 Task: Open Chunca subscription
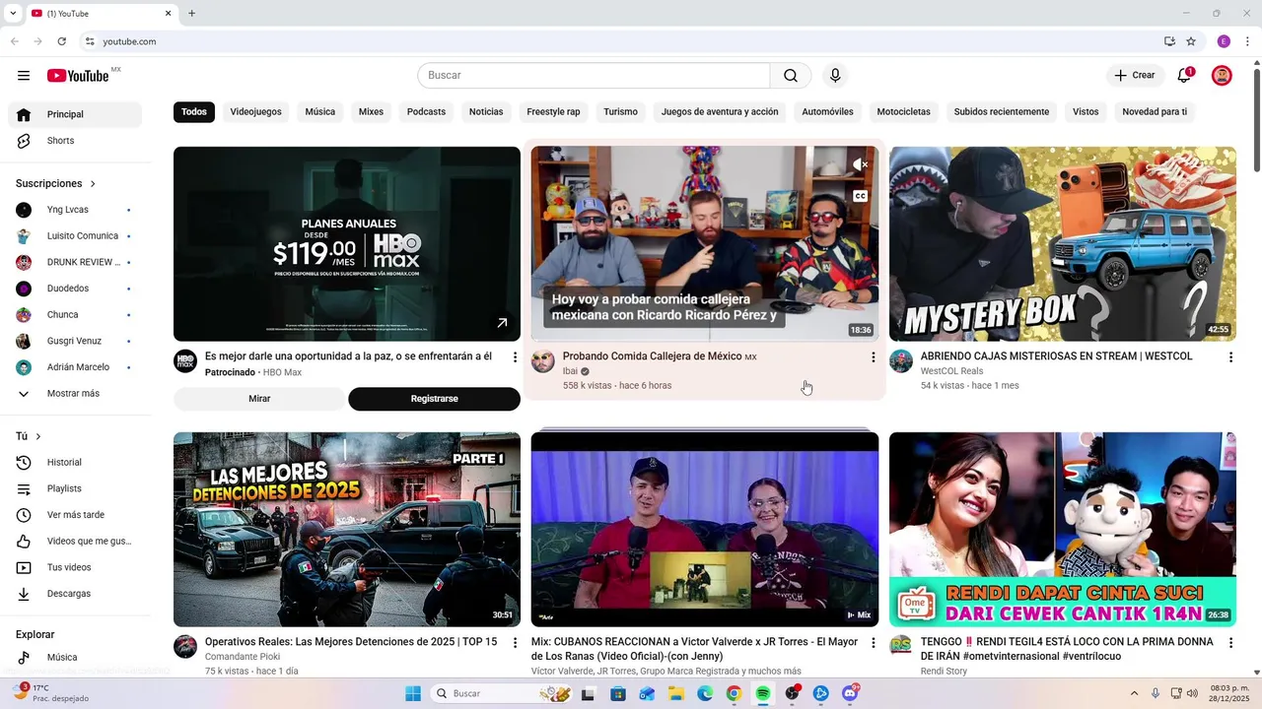[x=75, y=315]
